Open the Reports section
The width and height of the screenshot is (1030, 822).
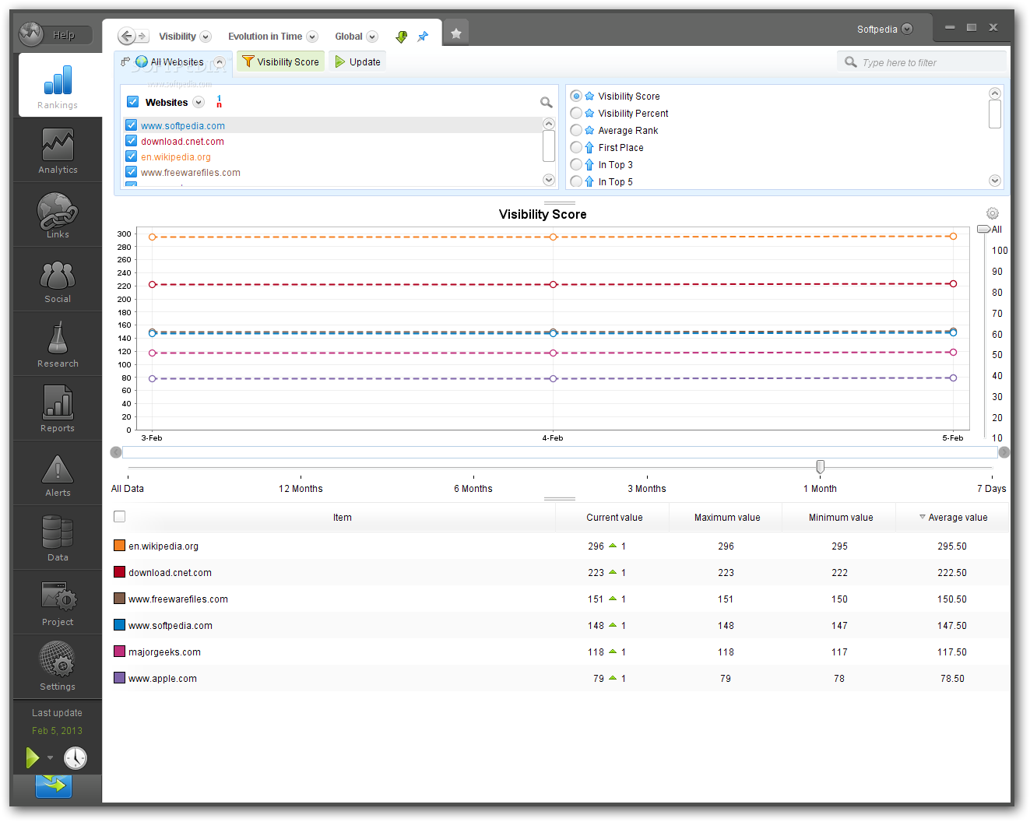(x=58, y=409)
